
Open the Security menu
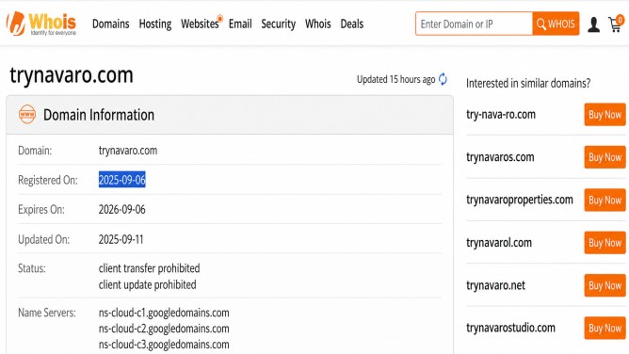click(279, 24)
